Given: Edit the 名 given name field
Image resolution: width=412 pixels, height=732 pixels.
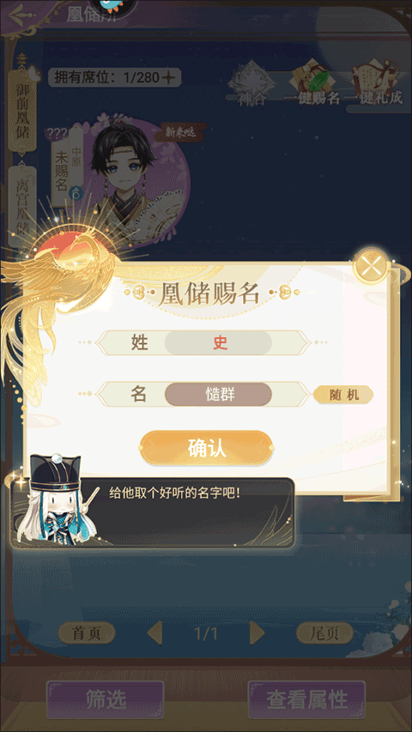Looking at the screenshot, I should [x=218, y=395].
